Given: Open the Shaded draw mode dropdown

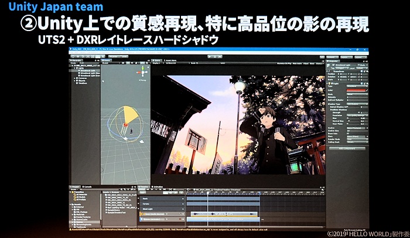Looking at the screenshot, I should [x=111, y=63].
